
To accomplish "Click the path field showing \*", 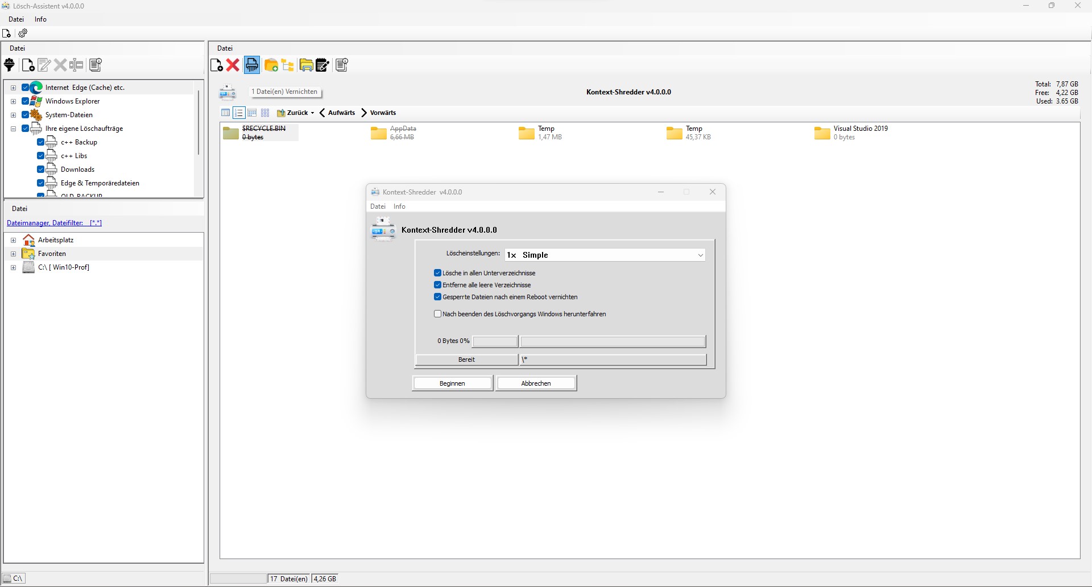I will (613, 359).
